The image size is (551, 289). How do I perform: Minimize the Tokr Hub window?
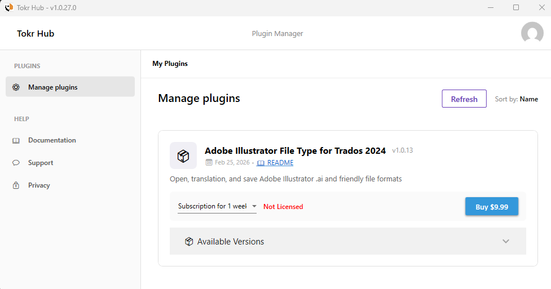click(x=491, y=7)
